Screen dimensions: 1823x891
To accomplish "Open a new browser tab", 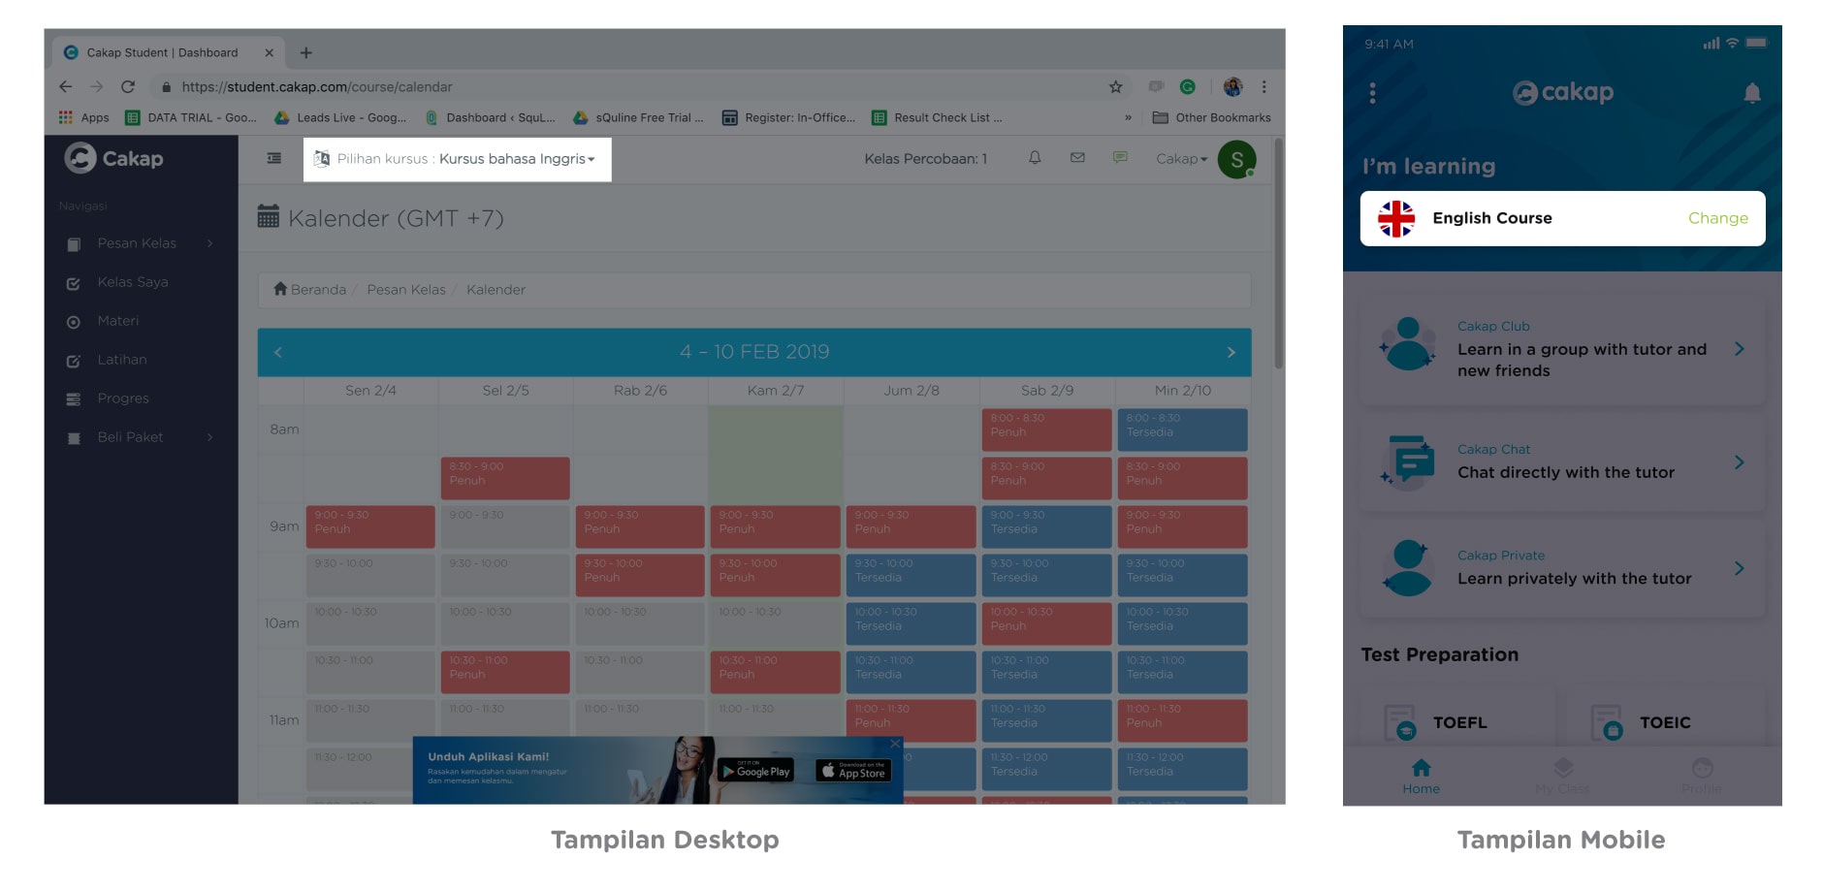I will click(x=306, y=53).
